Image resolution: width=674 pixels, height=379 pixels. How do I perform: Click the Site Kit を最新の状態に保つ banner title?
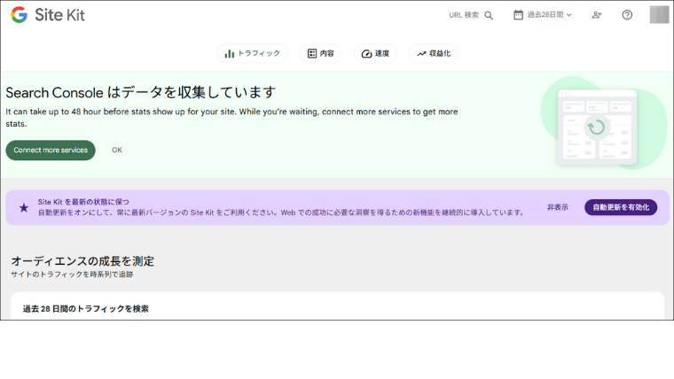(83, 202)
